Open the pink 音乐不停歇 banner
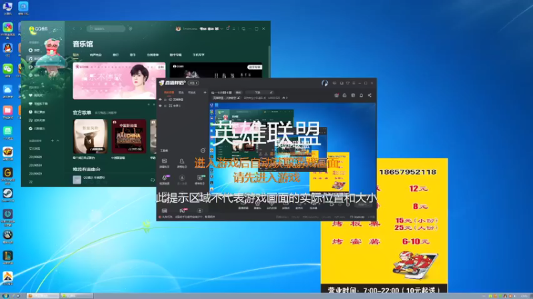 [119, 80]
